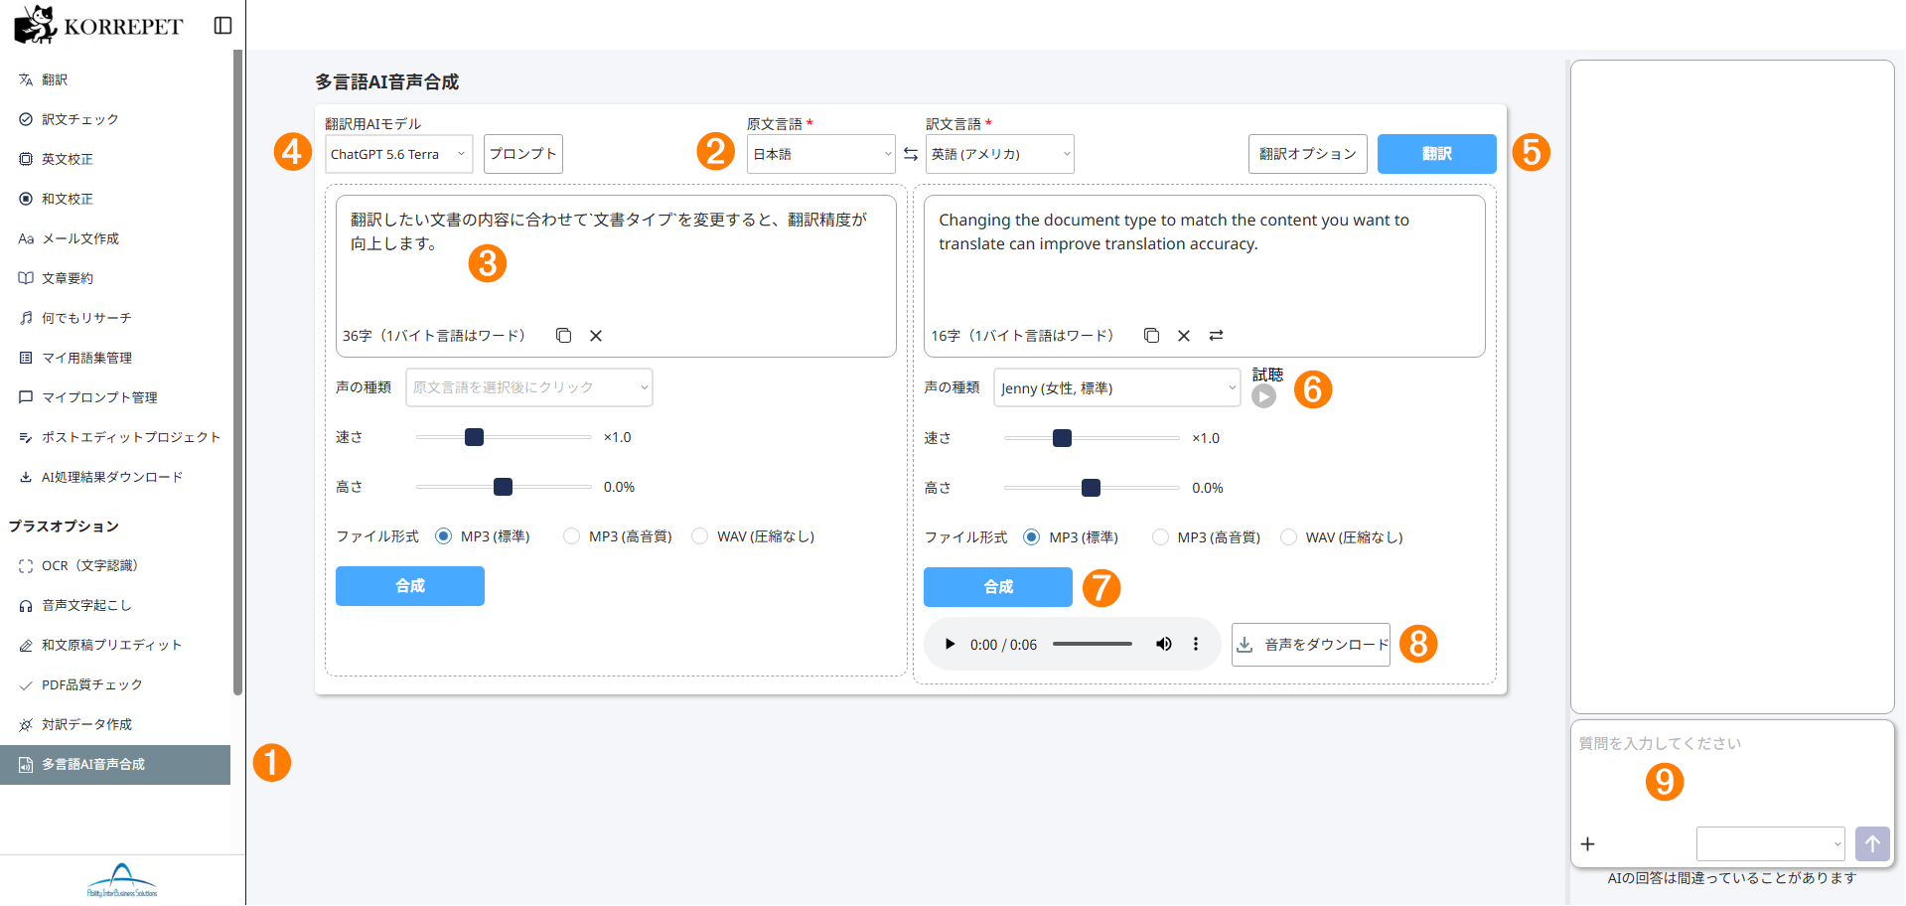Viewport: 1906px width, 906px height.
Task: Open the dropdown in the chat input area
Action: click(1771, 844)
